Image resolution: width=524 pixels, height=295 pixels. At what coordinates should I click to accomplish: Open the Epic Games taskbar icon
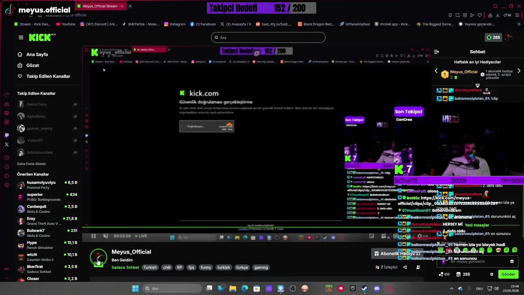[352, 288]
